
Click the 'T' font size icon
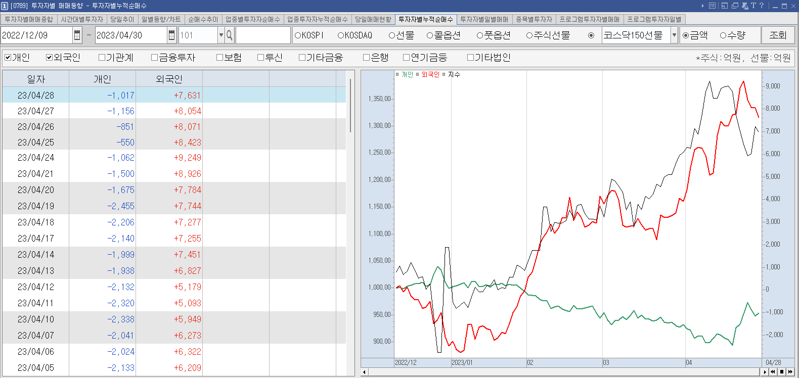(753, 6)
